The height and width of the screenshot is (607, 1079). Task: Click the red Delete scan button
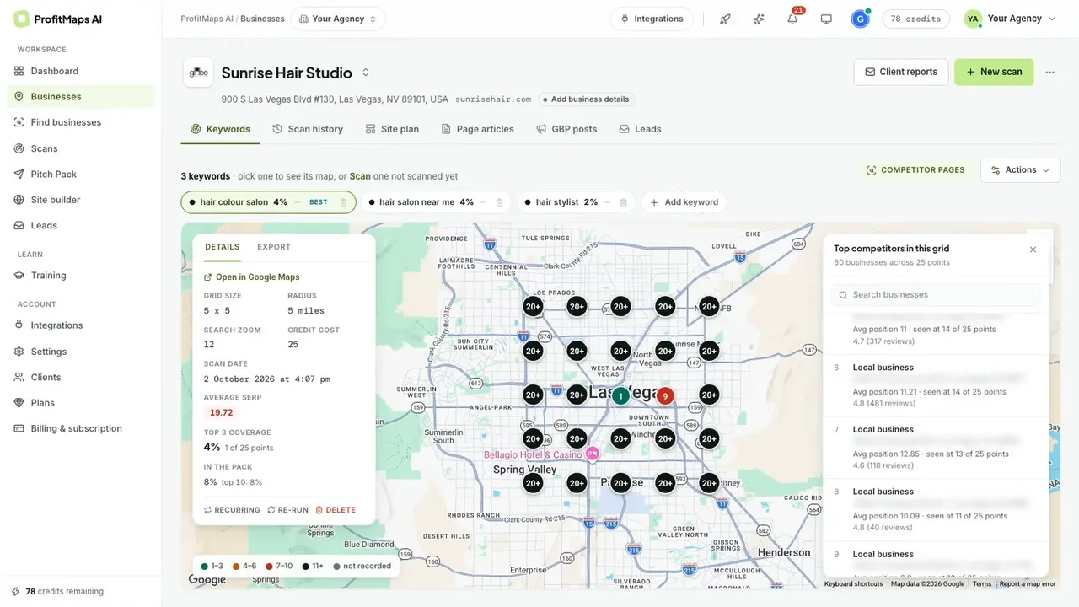point(336,510)
